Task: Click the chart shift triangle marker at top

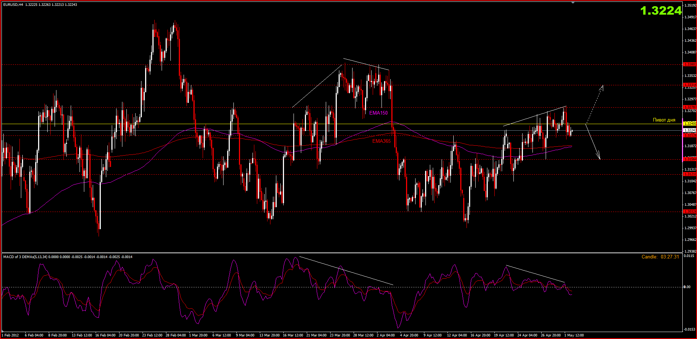Action: click(573, 3)
